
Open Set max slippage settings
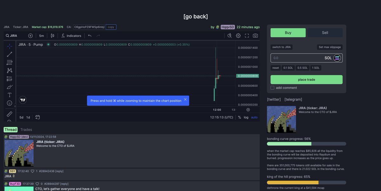click(330, 47)
